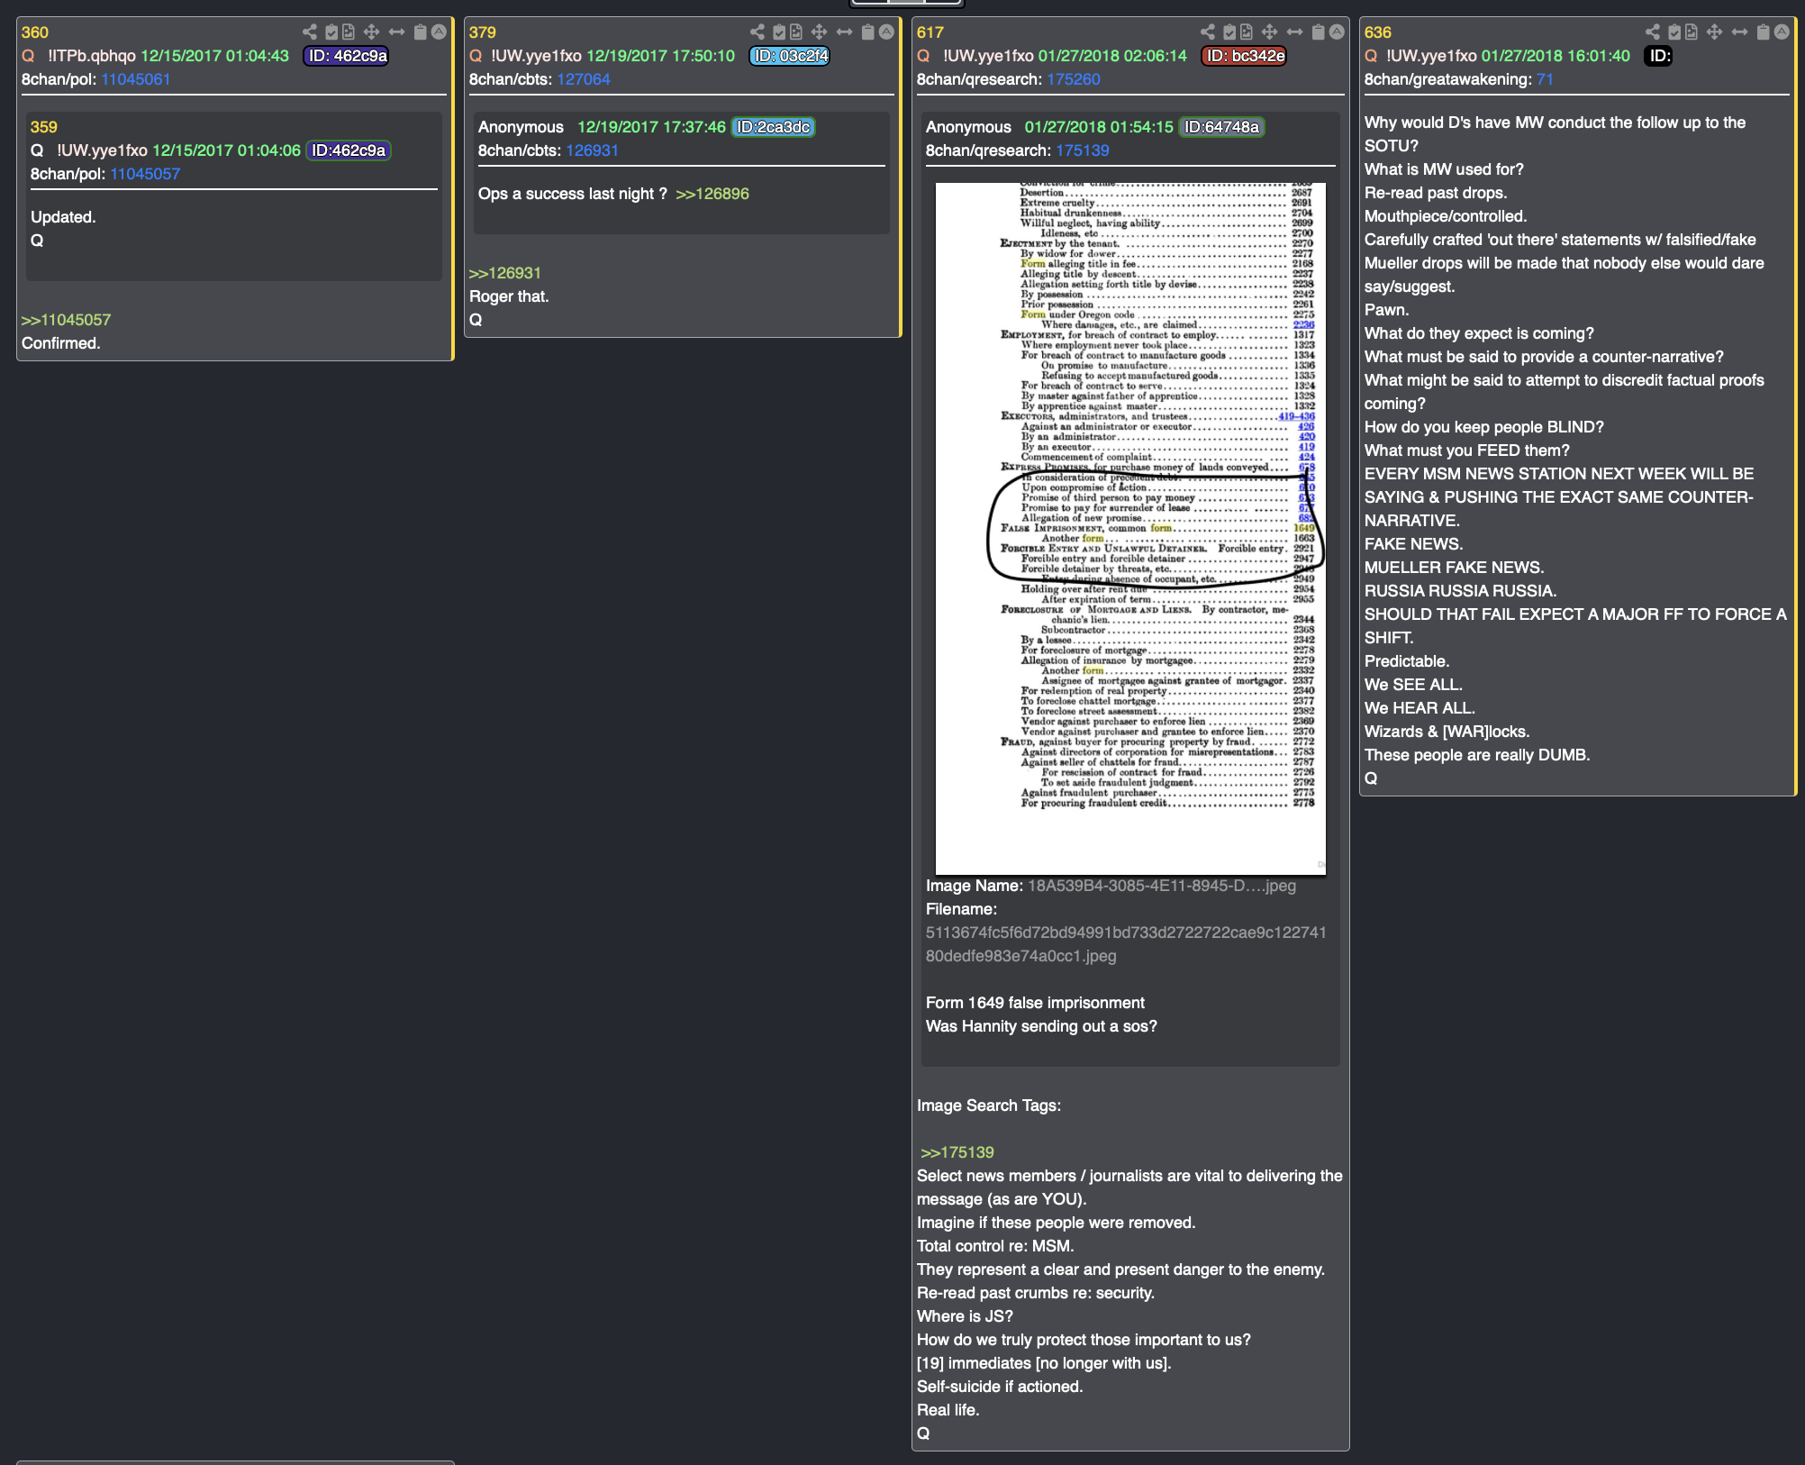This screenshot has height=1465, width=1805.
Task: Click the width-arrows icon on post 636
Action: point(1739,32)
